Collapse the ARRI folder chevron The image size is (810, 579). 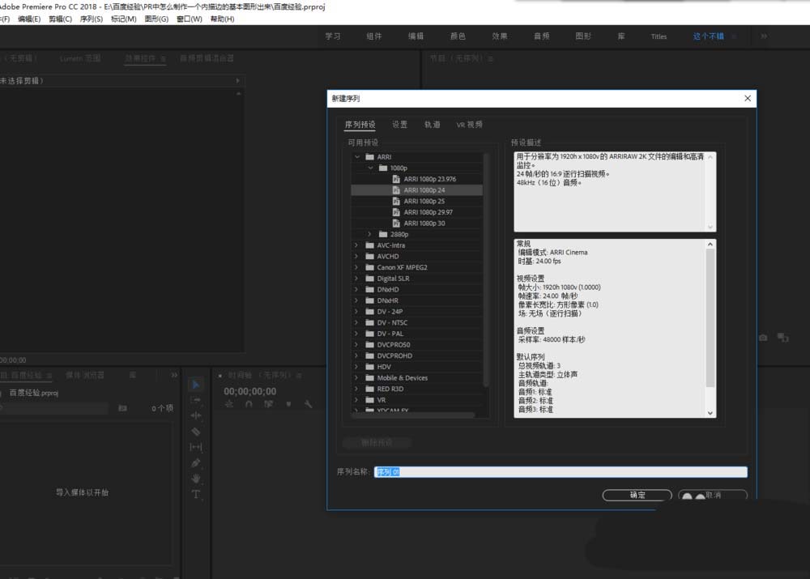pyautogui.click(x=357, y=156)
